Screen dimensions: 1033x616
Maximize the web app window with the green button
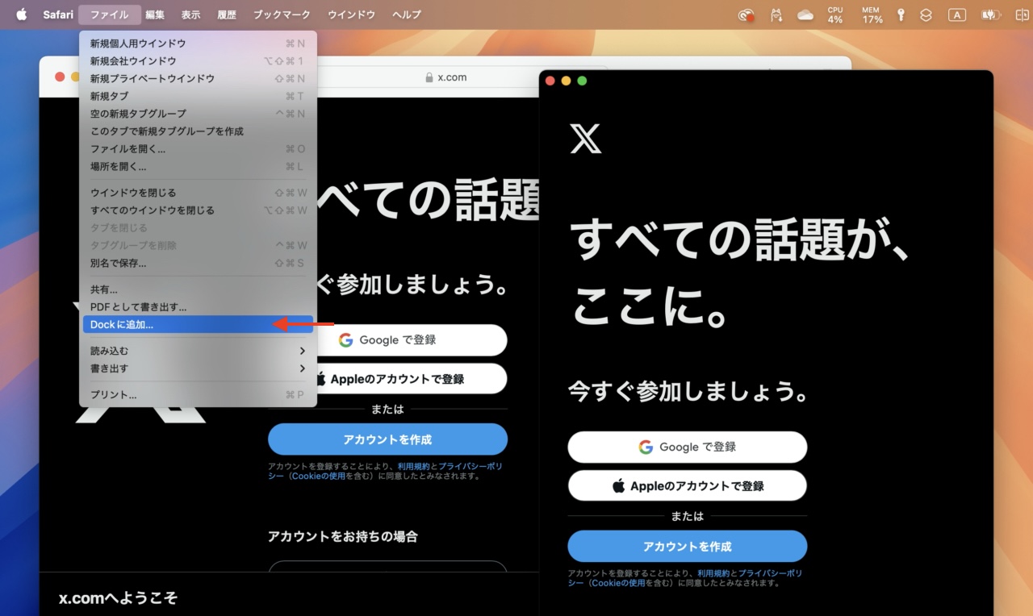[582, 81]
